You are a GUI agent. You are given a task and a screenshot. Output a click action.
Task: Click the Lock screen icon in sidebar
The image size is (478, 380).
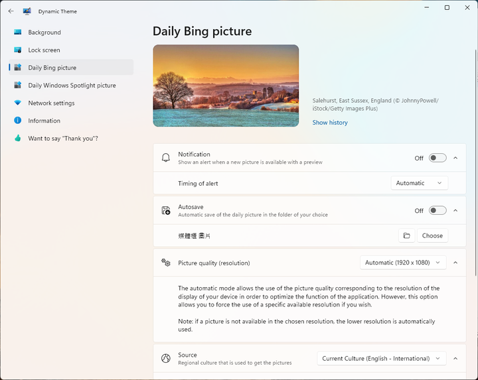18,50
